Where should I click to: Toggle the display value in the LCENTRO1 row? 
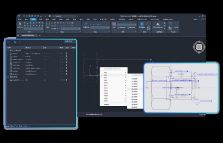tap(67, 65)
